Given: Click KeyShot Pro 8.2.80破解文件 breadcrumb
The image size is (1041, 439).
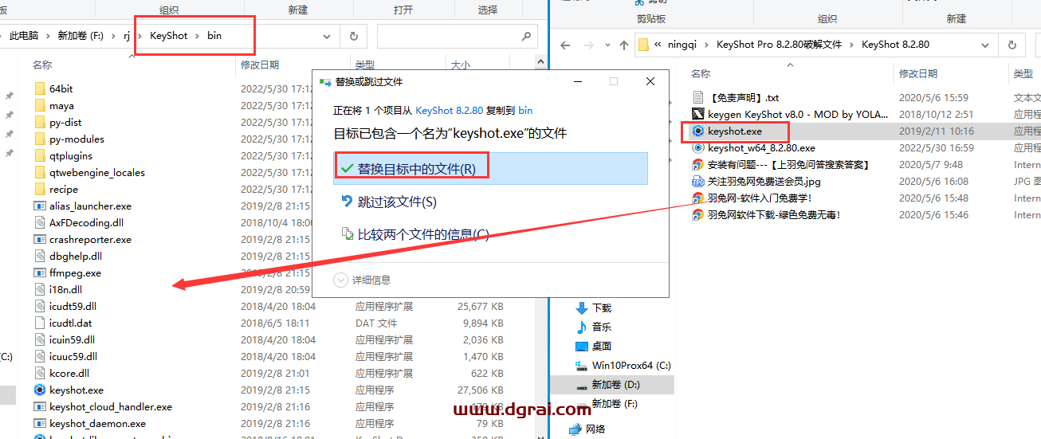Looking at the screenshot, I should click(x=780, y=45).
